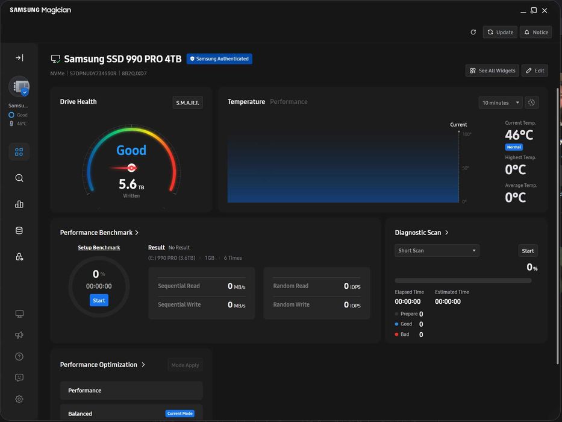Select the Samsung drive thumbnail in the sidebar

19,86
